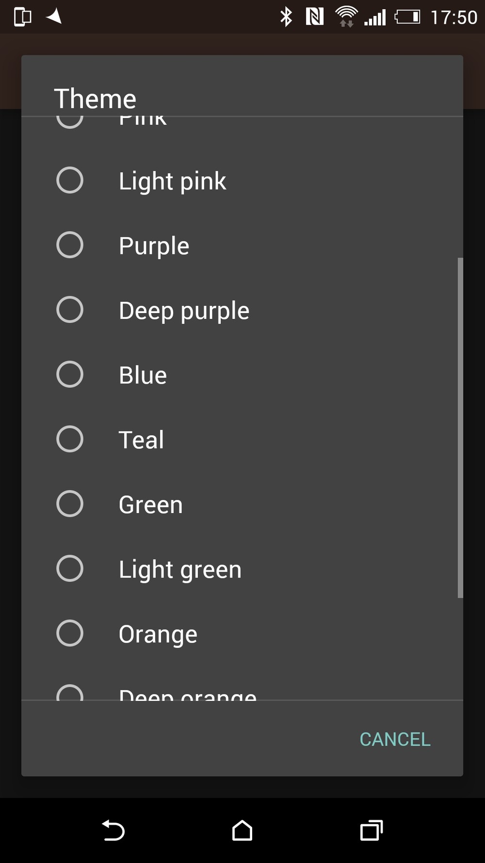Select the Purple theme radio button

70,245
